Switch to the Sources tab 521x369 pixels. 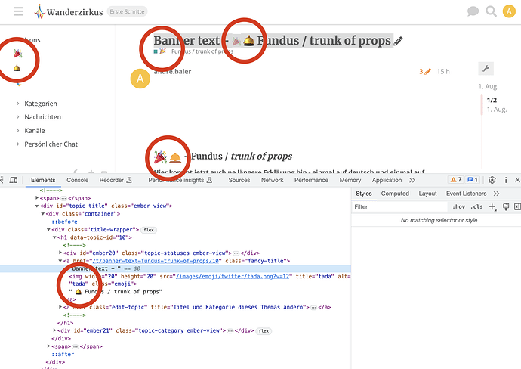[239, 180]
